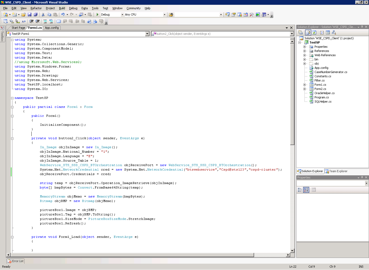Image resolution: width=369 pixels, height=270 pixels.
Task: Toggle a bookmark on current line
Action: point(59,21)
